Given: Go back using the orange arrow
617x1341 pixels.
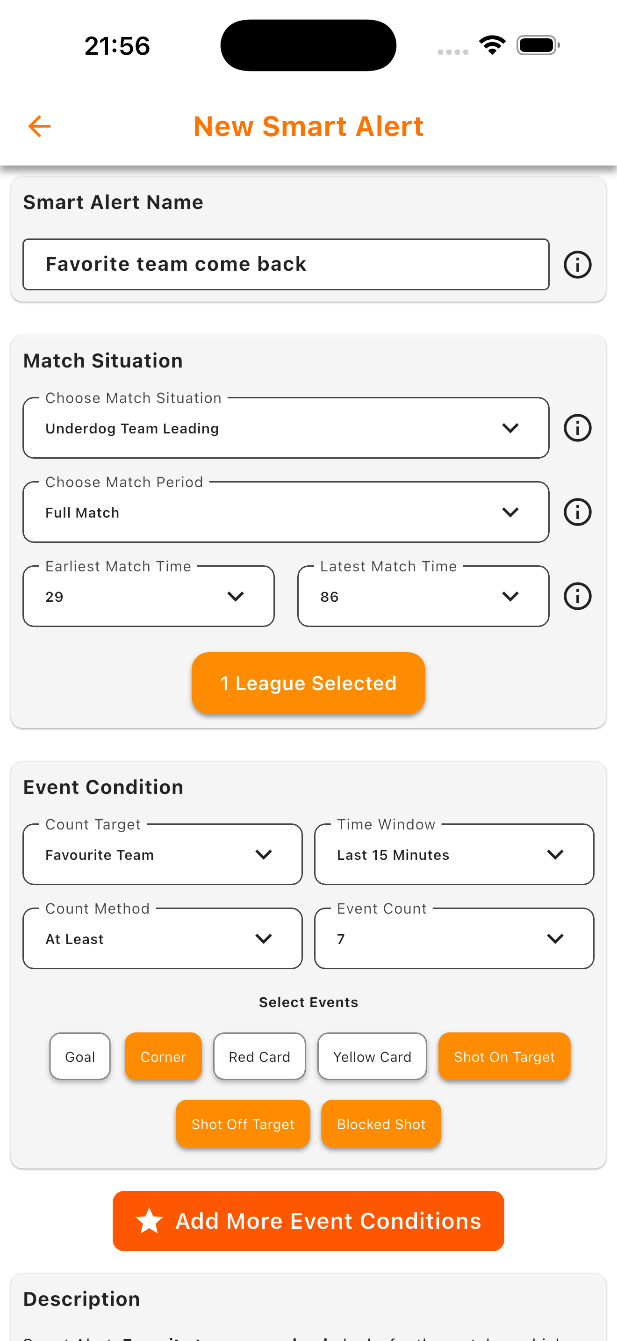Looking at the screenshot, I should 39,126.
